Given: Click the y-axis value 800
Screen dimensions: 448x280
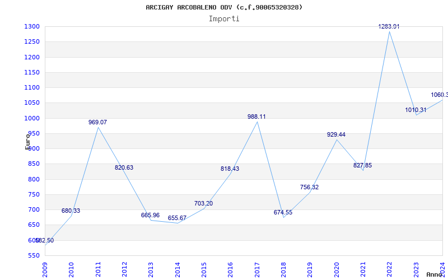Looking at the screenshot, I should 34,179.
